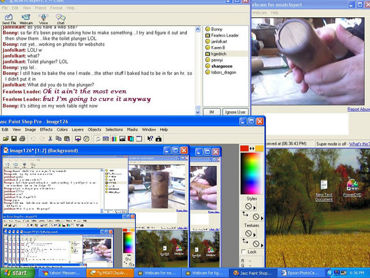Click the yellow background color swatch
Screen dimensions: 370x278
pos(259,148)
